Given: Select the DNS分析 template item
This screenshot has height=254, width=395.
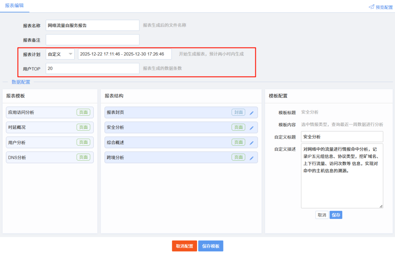Looking at the screenshot, I should pos(50,157).
